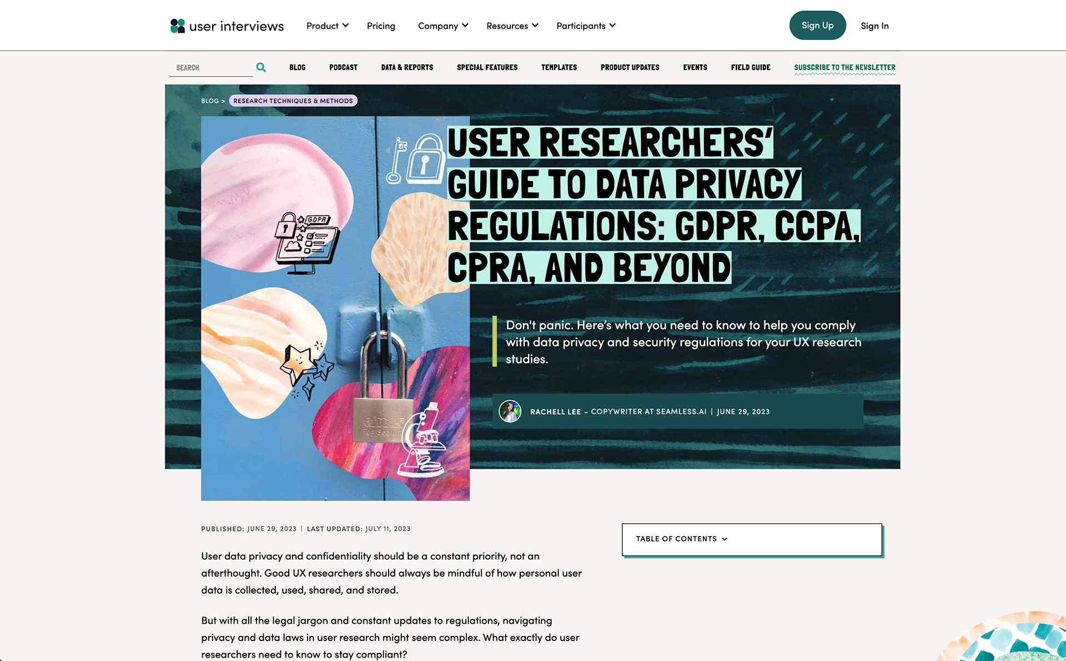Click the User Interviews logo
The height and width of the screenshot is (661, 1066).
[x=227, y=26]
